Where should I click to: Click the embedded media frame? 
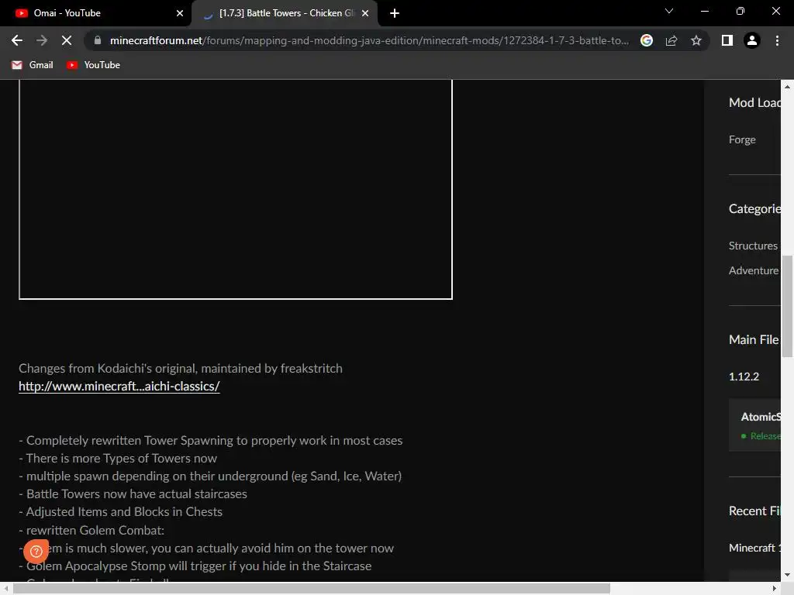coord(236,189)
